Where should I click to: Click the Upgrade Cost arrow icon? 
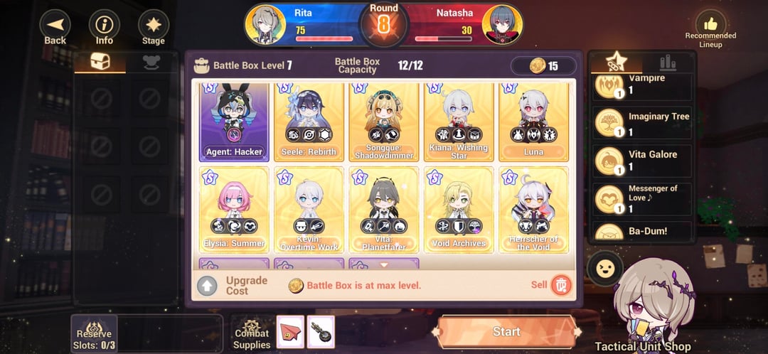pyautogui.click(x=207, y=286)
